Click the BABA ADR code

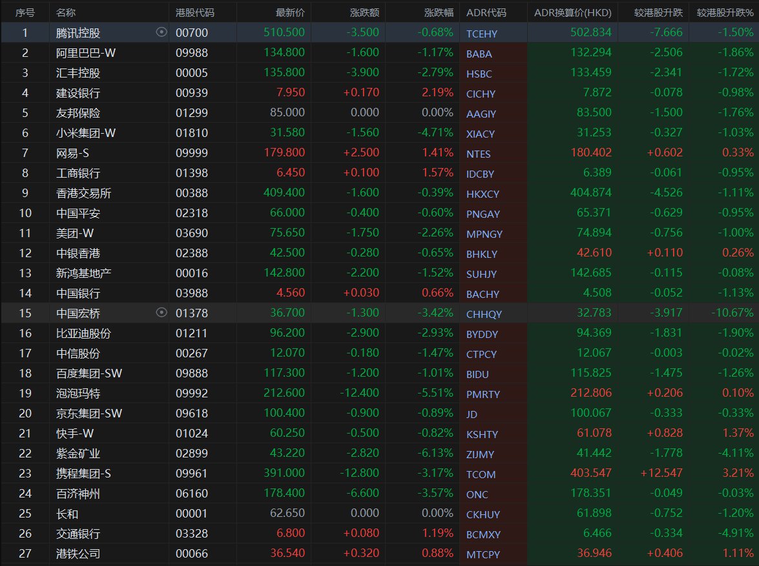[479, 54]
